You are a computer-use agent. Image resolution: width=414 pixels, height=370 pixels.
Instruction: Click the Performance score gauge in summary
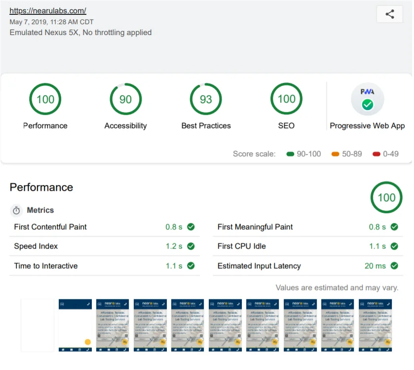(x=45, y=99)
